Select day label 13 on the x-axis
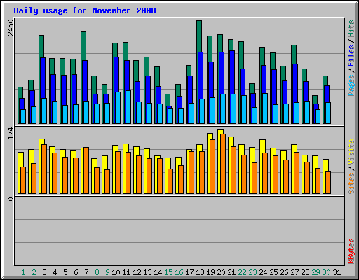The width and height of the screenshot is (359, 280). 147,272
